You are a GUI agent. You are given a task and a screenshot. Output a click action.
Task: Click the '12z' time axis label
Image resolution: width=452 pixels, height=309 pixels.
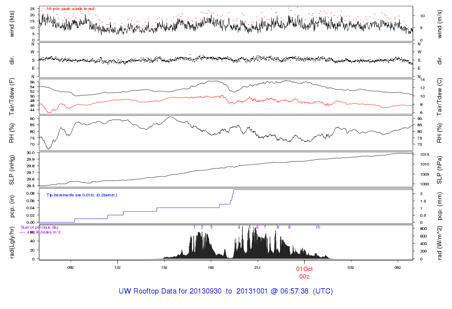[117, 268]
